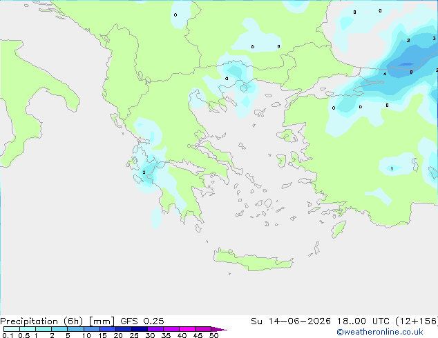Click the '1' value over southwest Turkey
Viewport: 438px width, 338px height.
pos(392,169)
